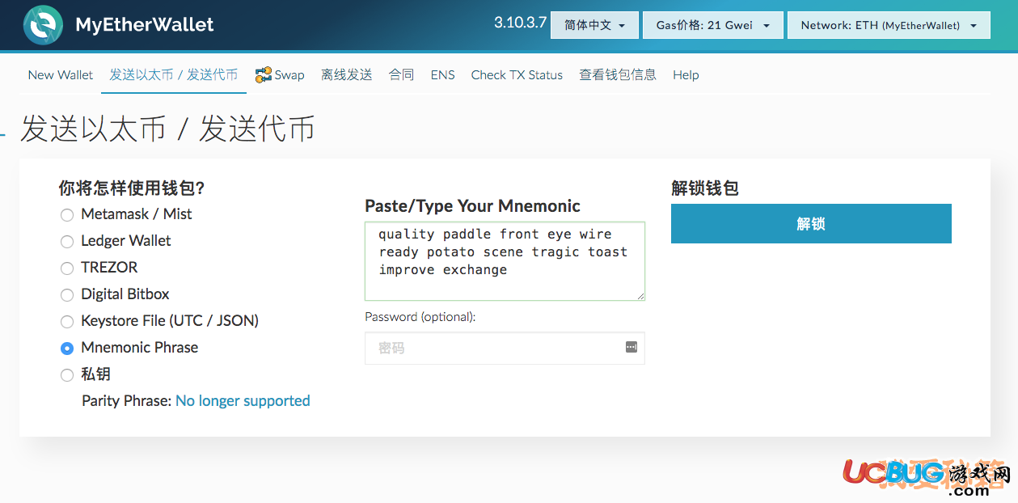Open the Check TX Status tab
The image size is (1018, 503).
[x=517, y=75]
